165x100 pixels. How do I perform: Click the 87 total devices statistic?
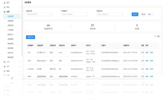pyautogui.click(x=93, y=27)
